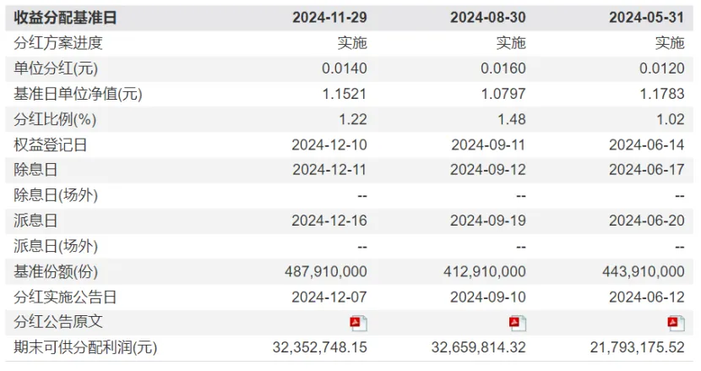Click the 分红公告原文 row label
The width and height of the screenshot is (701, 371).
point(58,322)
